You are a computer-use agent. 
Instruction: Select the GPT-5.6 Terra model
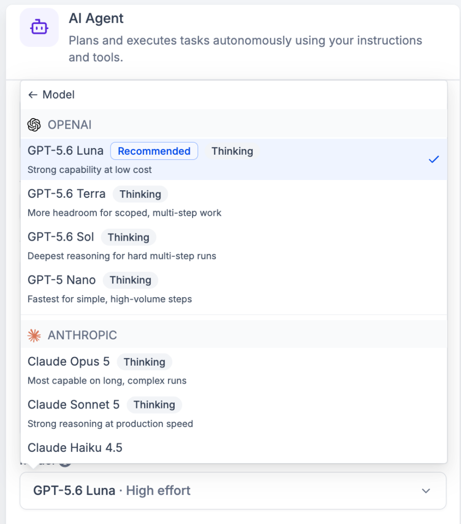(x=234, y=202)
